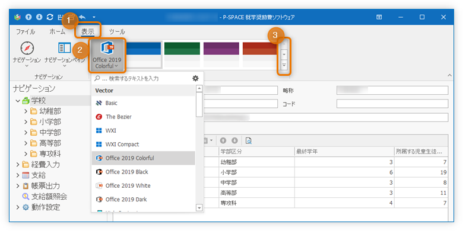Click the refresh icon in quick access bar
Screen dimensions: 463x231
point(50,17)
